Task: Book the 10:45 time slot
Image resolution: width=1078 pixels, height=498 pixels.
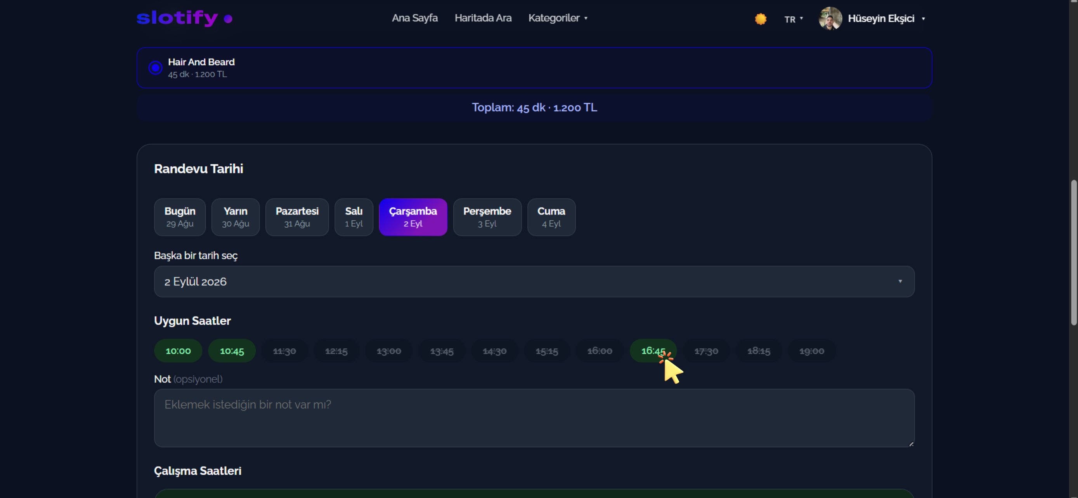Action: (x=232, y=351)
